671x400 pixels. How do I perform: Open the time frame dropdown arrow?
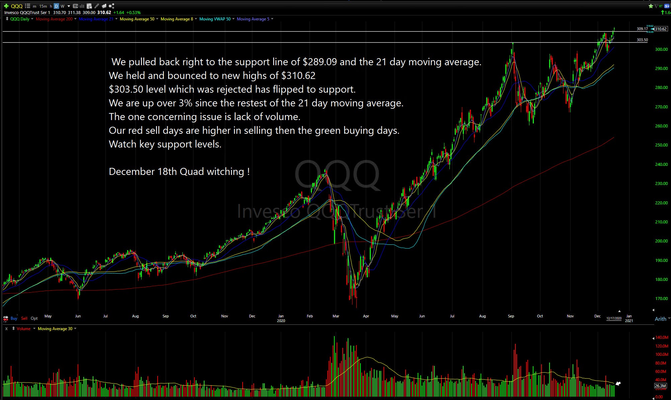pos(69,6)
